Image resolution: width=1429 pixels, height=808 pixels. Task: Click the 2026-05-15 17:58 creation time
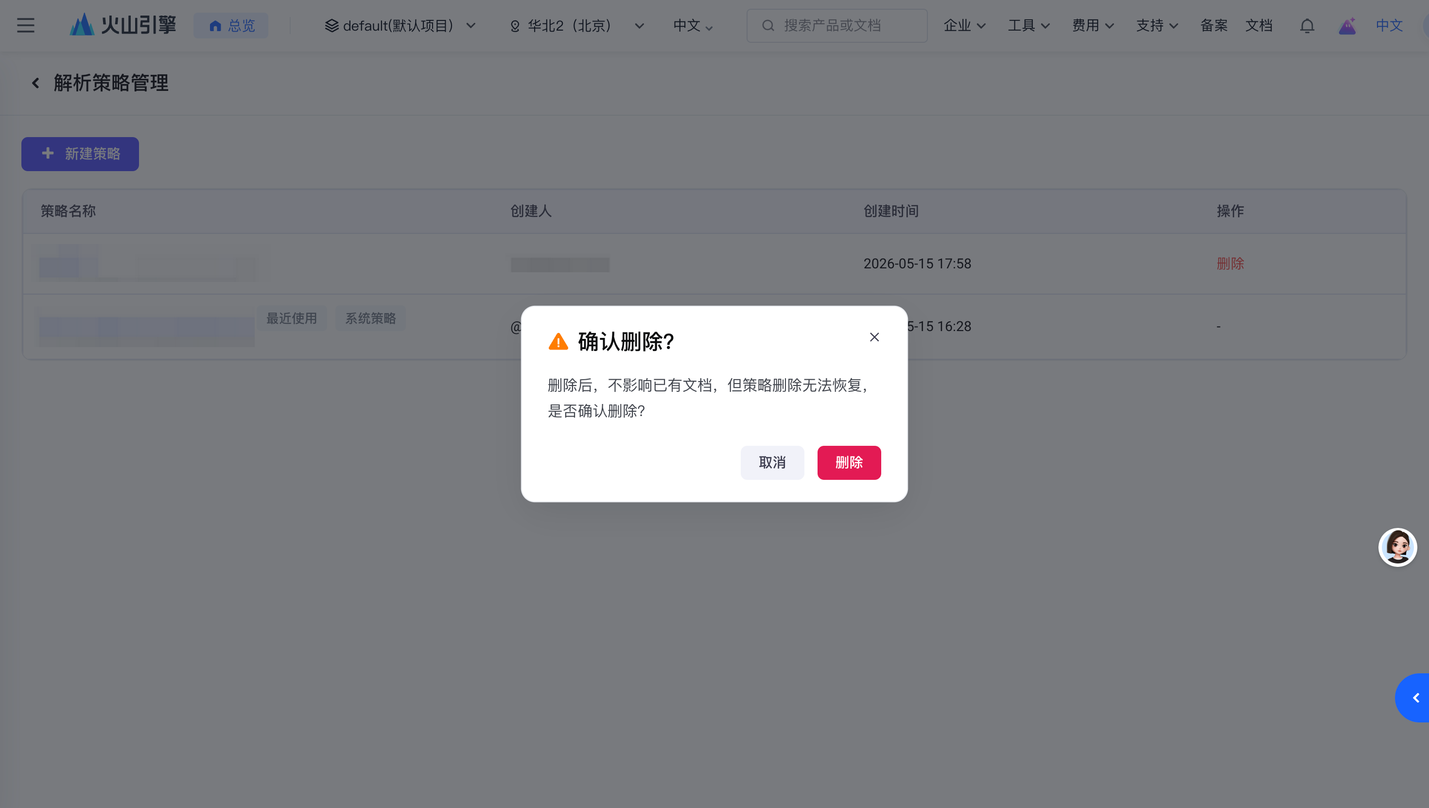click(917, 263)
